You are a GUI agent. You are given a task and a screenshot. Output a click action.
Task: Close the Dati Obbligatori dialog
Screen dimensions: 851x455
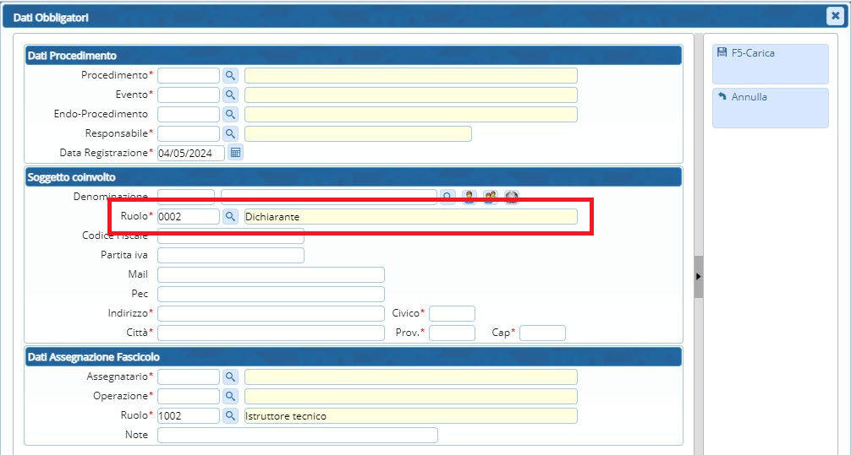tap(833, 15)
